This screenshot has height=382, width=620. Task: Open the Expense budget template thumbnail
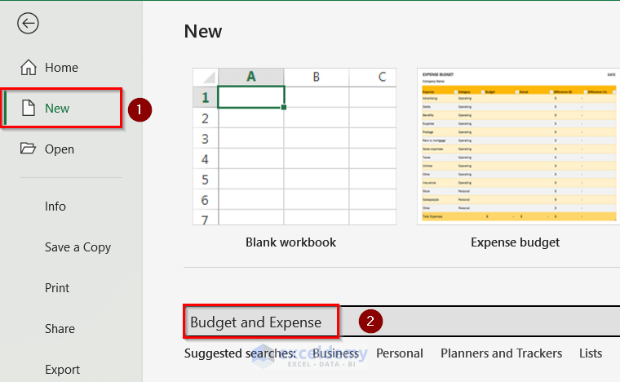[x=517, y=146]
